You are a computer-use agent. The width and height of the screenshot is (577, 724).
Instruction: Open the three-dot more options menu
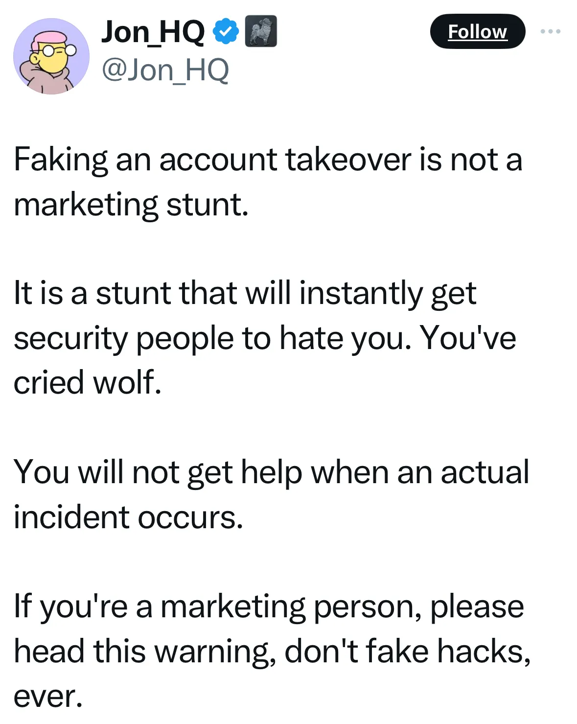551,31
